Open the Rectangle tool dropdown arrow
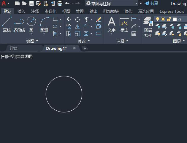Viewport: 187px width, 143px height. [60, 19]
